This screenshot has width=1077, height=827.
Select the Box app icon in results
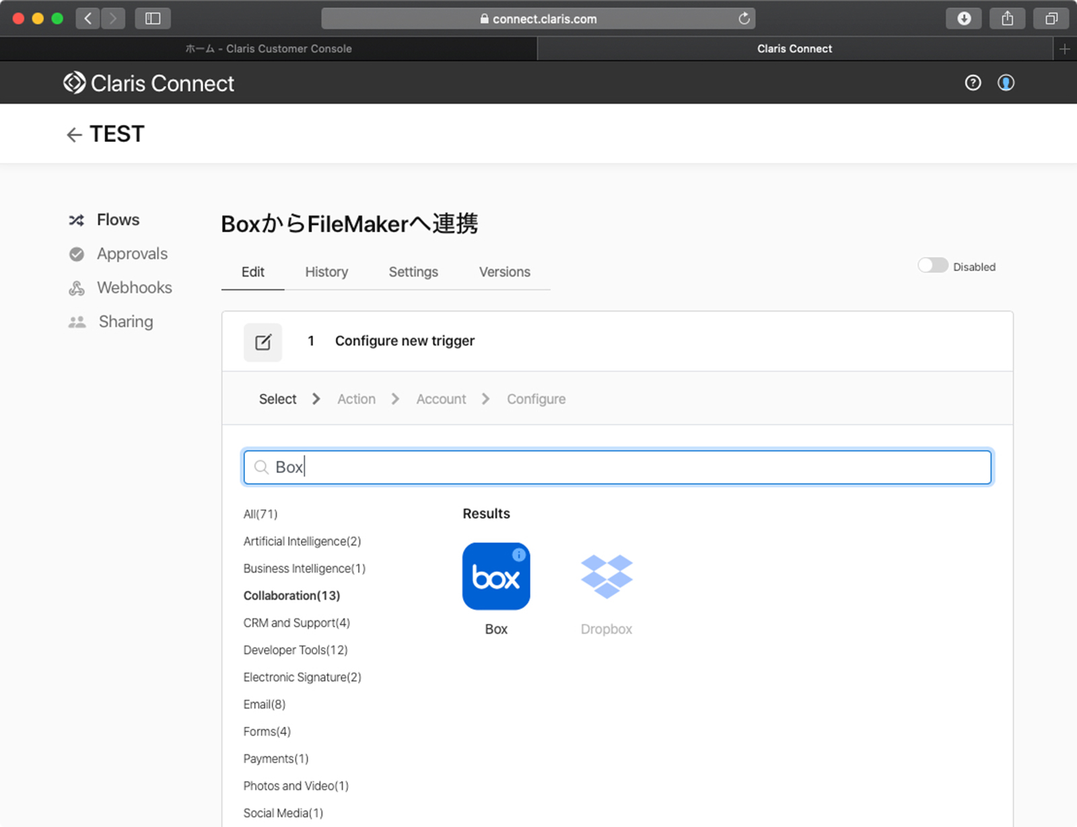pyautogui.click(x=496, y=577)
